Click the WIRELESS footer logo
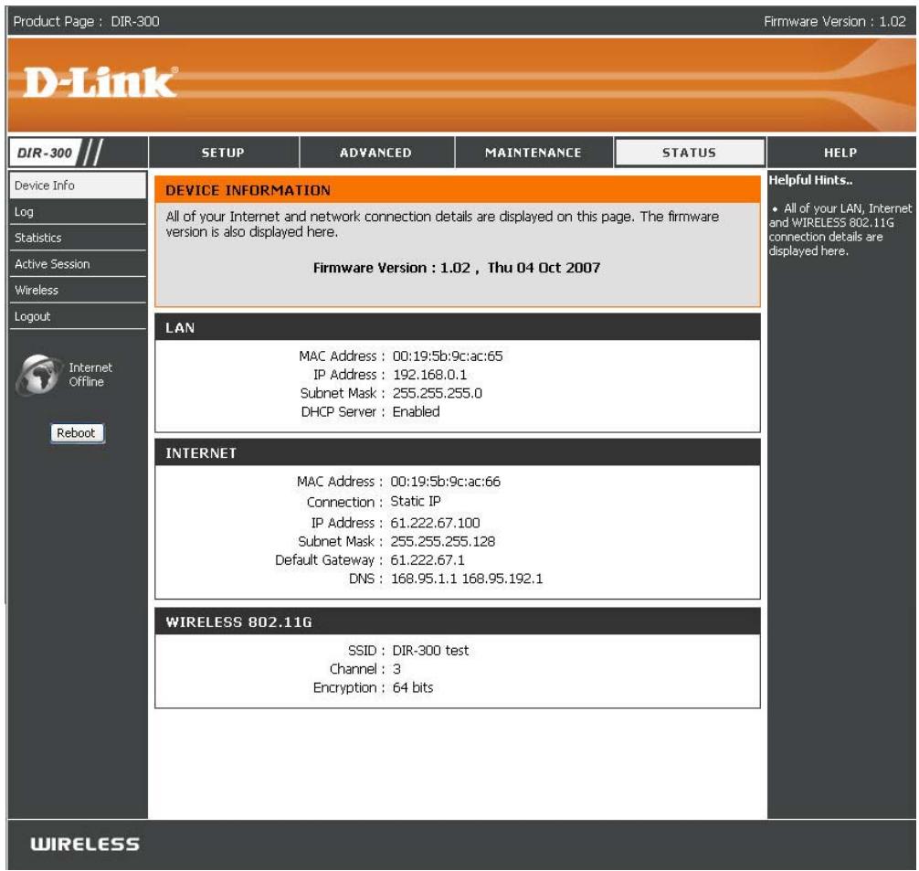This screenshot has width=919, height=871. [85, 844]
